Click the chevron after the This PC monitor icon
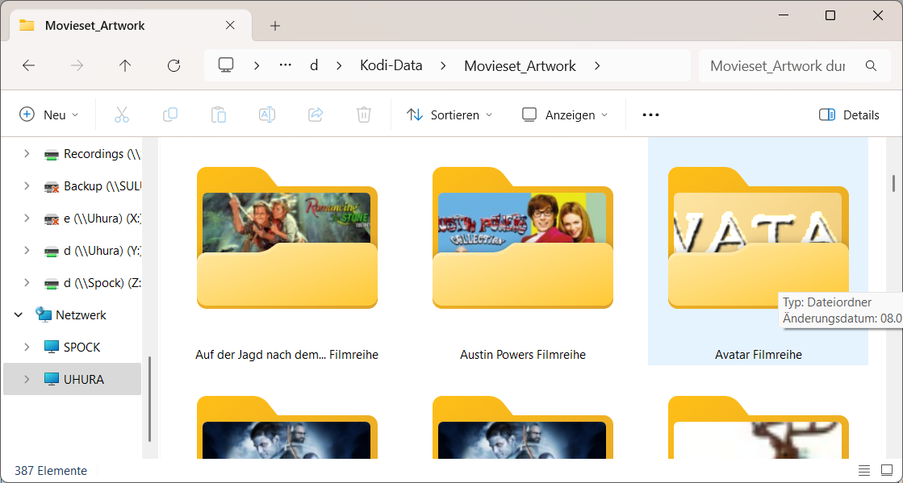This screenshot has height=483, width=903. click(x=257, y=65)
